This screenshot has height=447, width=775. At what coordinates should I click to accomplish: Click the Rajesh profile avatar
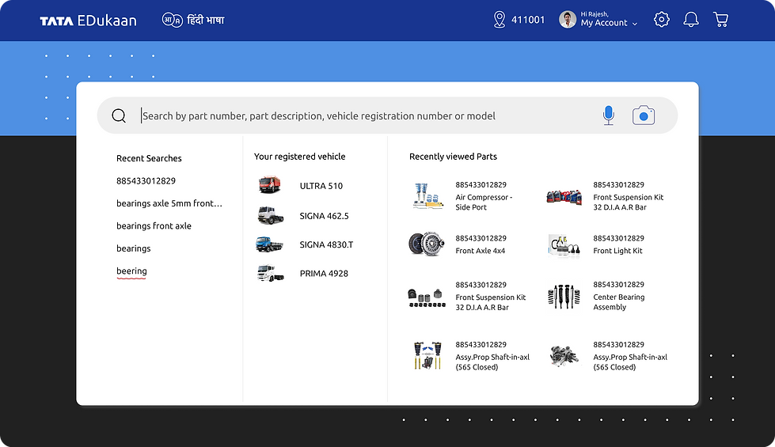[x=567, y=20]
